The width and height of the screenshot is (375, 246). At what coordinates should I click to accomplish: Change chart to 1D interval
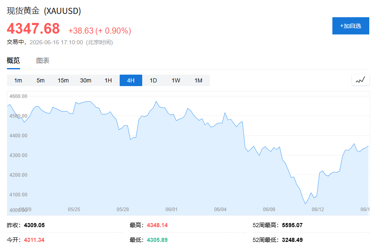point(153,80)
